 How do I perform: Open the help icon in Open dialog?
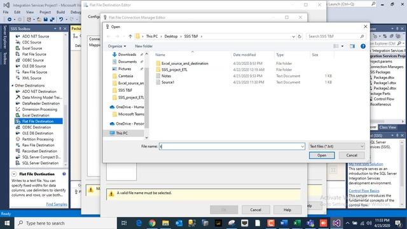point(363,46)
